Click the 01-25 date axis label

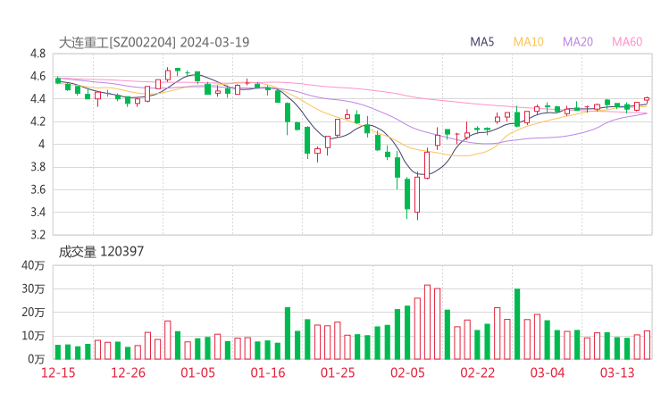click(x=338, y=372)
